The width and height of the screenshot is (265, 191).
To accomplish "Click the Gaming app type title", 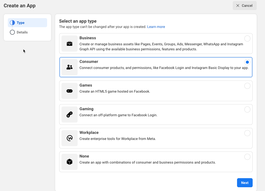I will 86,109.
